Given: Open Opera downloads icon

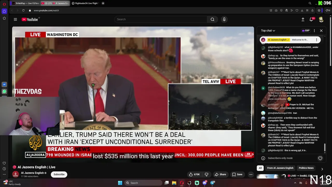Looking at the screenshot, I should tap(302, 10).
